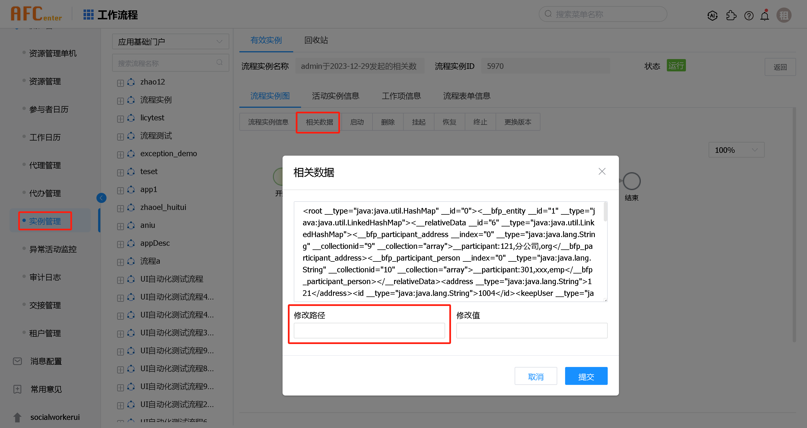Click the 取消 button

tap(535, 376)
